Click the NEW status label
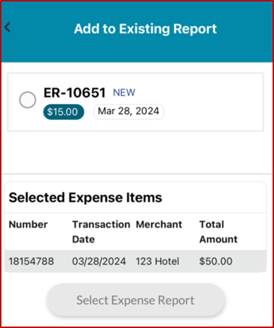 [x=124, y=92]
